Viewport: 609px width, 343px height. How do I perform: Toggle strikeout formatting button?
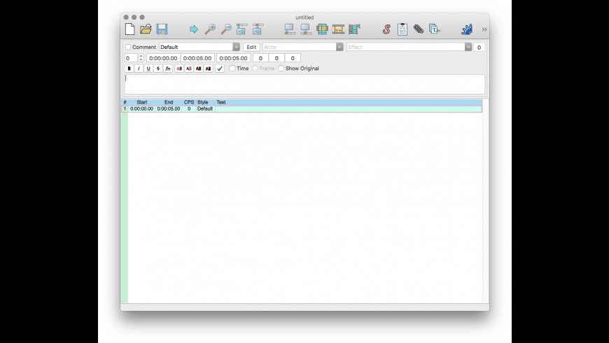[158, 69]
